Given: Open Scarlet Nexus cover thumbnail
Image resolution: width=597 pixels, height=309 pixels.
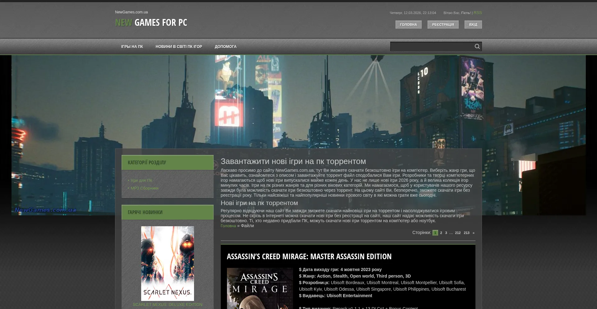Looking at the screenshot, I should pyautogui.click(x=168, y=264).
